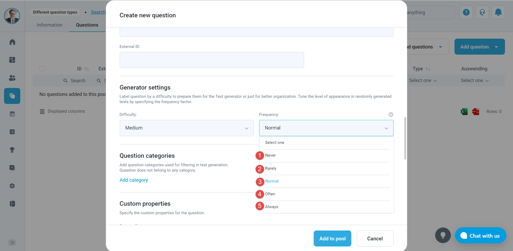The height and width of the screenshot is (251, 513).
Task: Expand the sidebar with double-chevron button
Action: [12, 242]
